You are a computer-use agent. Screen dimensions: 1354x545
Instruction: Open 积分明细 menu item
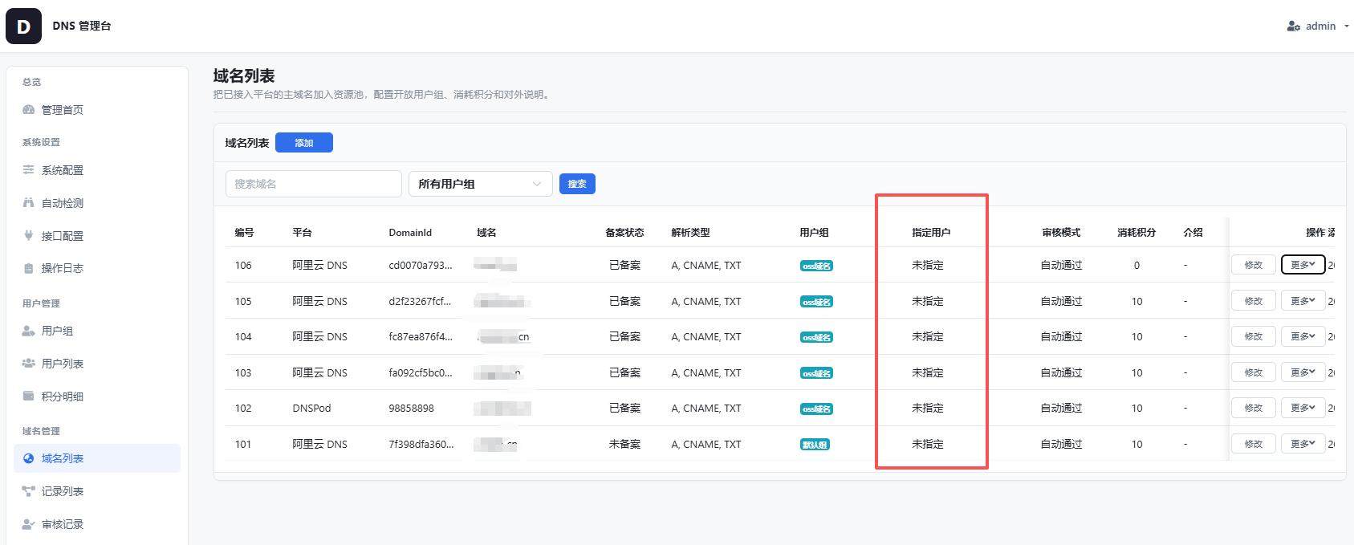tap(97, 397)
